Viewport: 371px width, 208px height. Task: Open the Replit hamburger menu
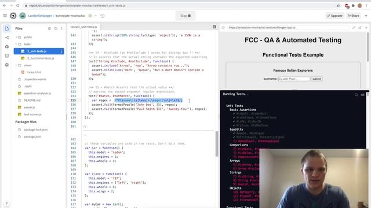5,16
